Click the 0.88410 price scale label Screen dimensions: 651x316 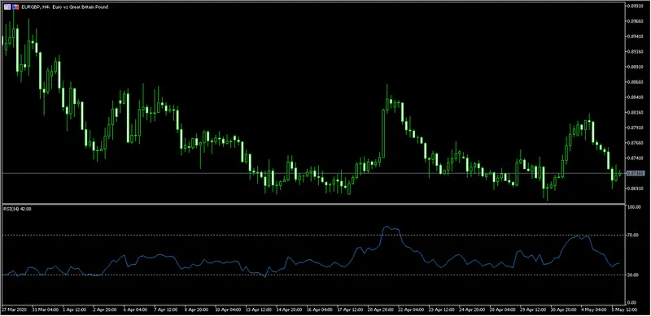click(x=636, y=97)
